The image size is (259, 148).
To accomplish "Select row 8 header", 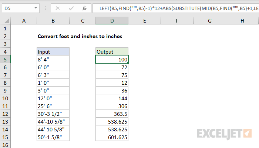I will tap(5, 83).
